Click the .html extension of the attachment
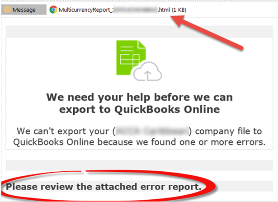This screenshot has height=202, width=278. (164, 10)
